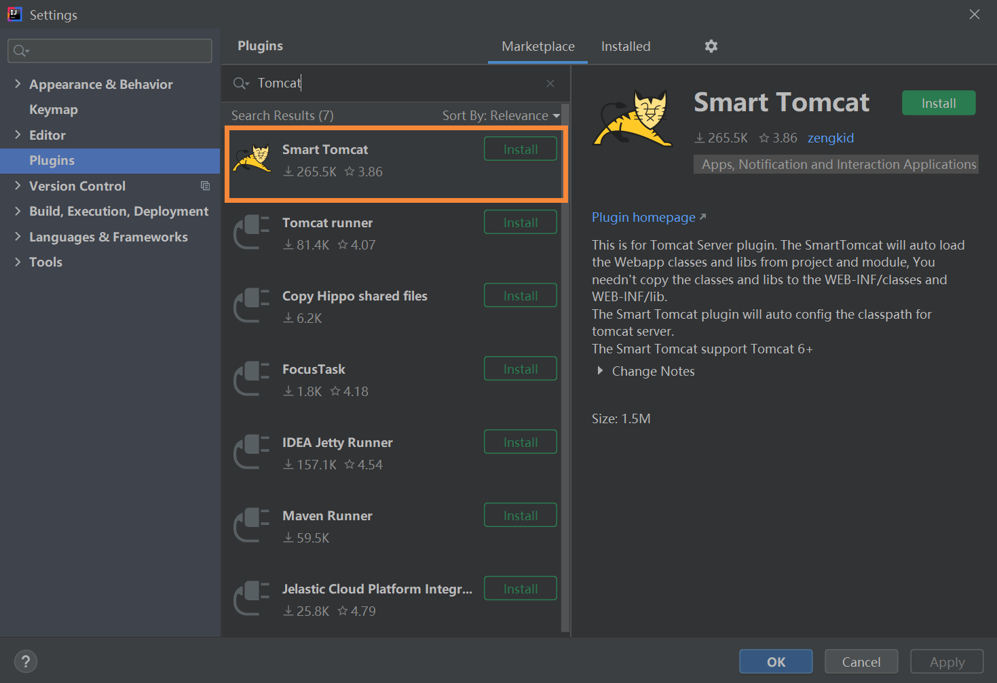Select the FocusTask plugin name

[314, 369]
